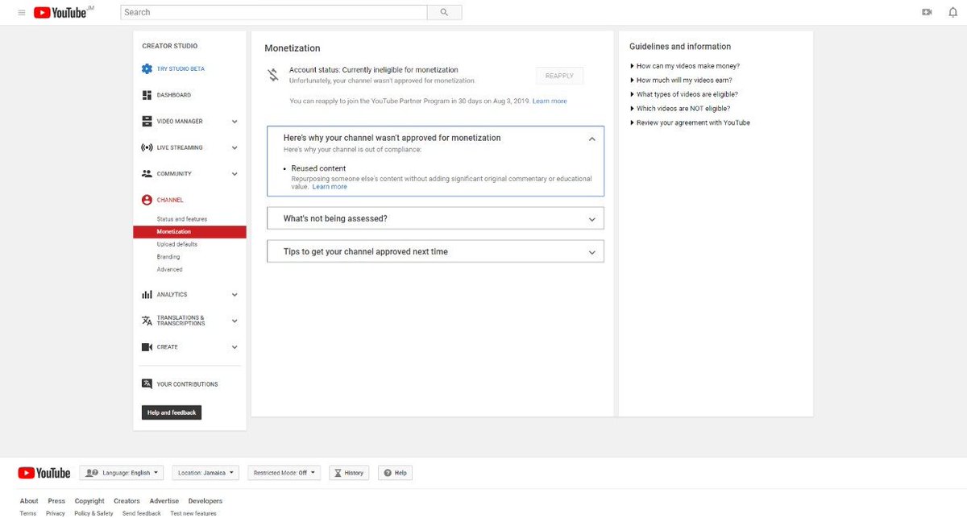
Task: Click the Reapply button
Action: 559,76
